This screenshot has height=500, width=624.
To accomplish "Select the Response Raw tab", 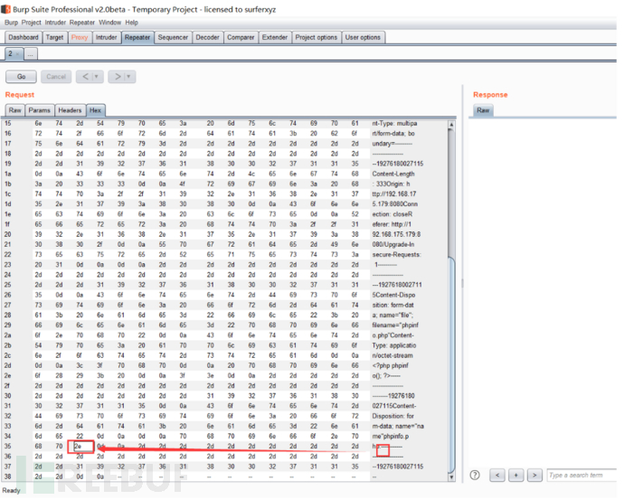I will (x=483, y=110).
